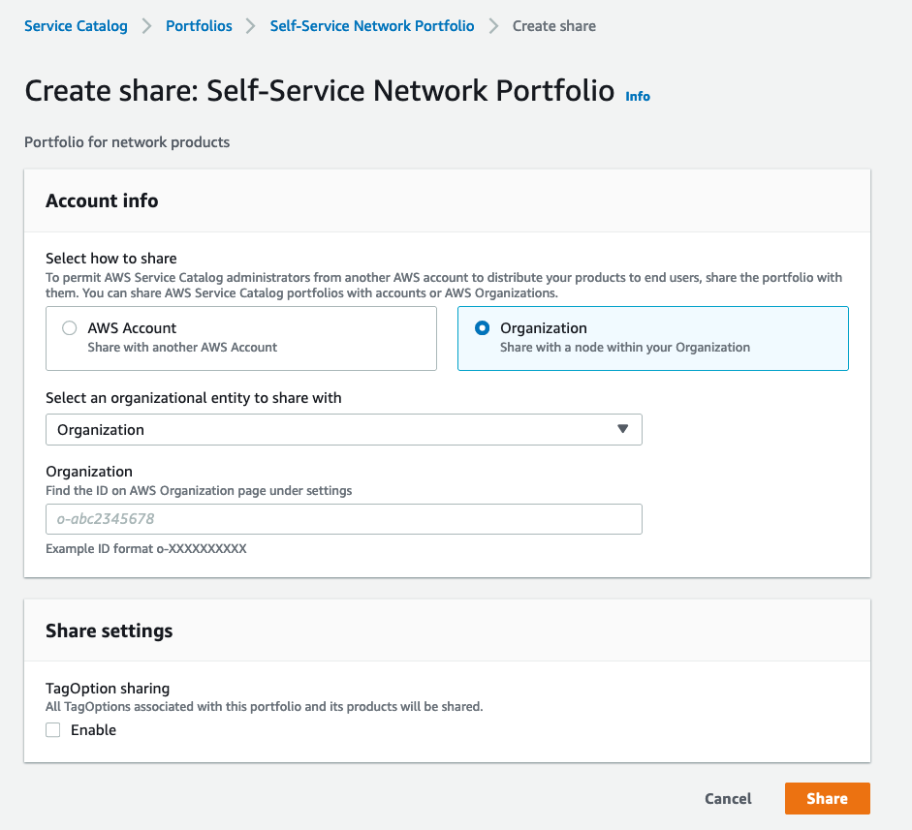Click the selected Organization radio icon
The width and height of the screenshot is (912, 830).
(482, 328)
